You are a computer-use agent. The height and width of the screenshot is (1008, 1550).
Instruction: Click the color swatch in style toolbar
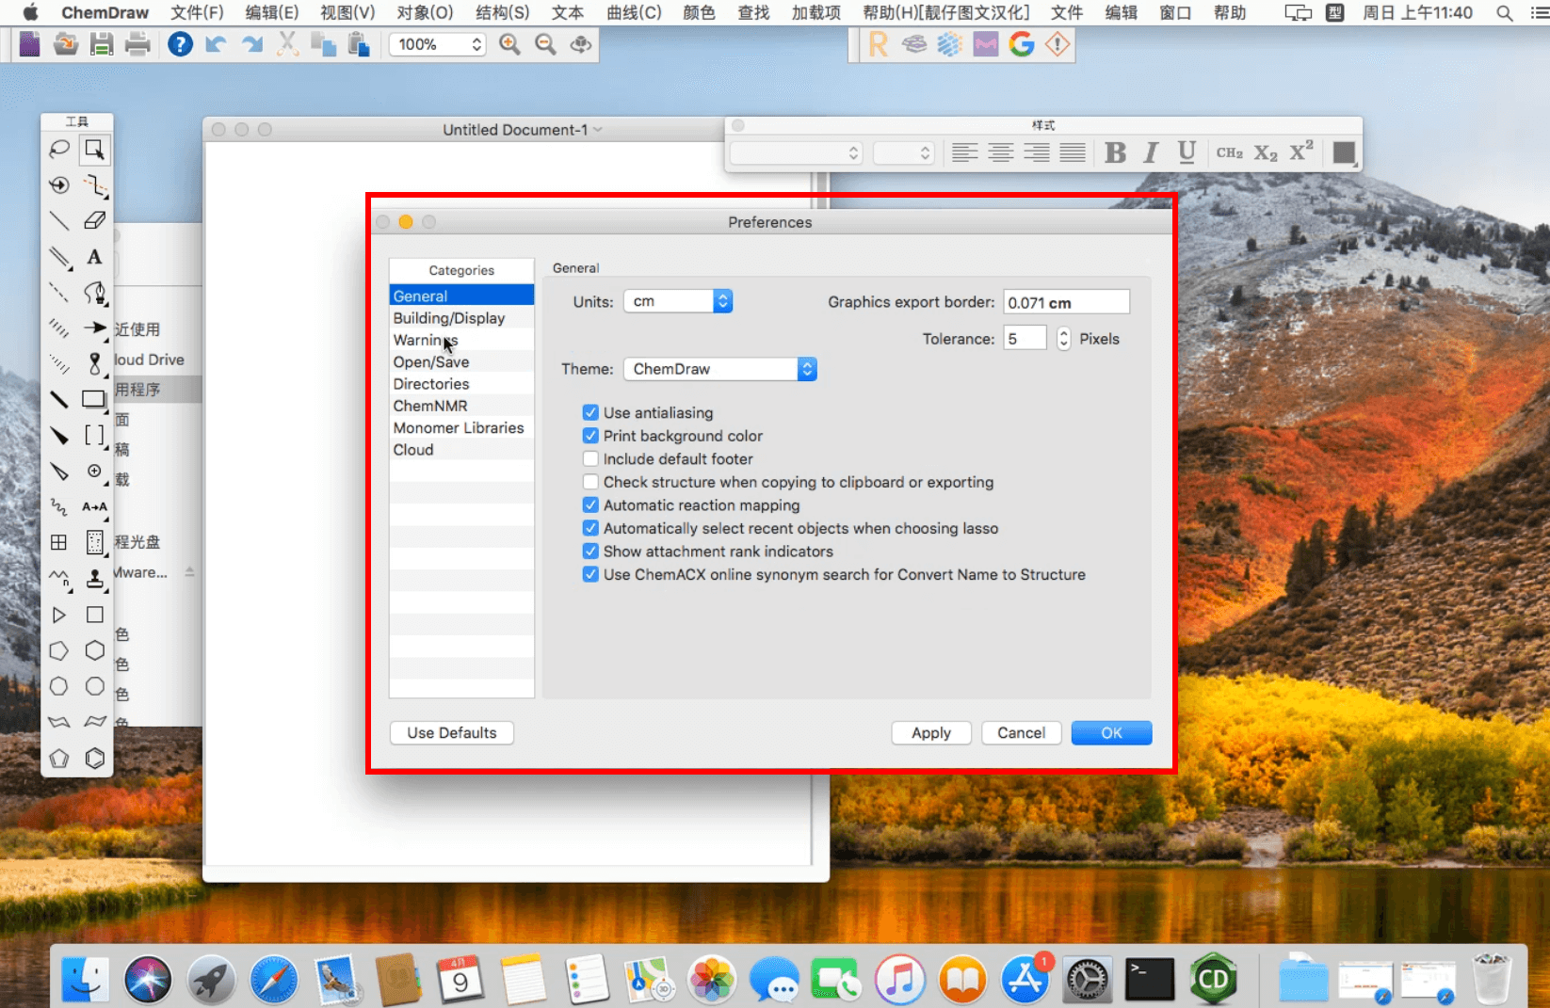click(1345, 152)
